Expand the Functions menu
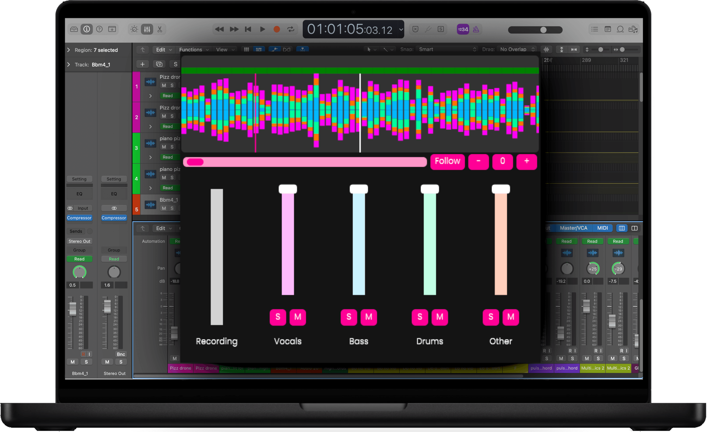The width and height of the screenshot is (707, 432). click(x=193, y=49)
